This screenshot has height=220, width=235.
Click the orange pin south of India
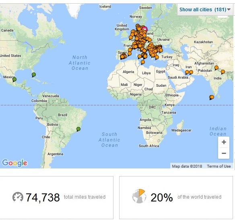pos(212,98)
